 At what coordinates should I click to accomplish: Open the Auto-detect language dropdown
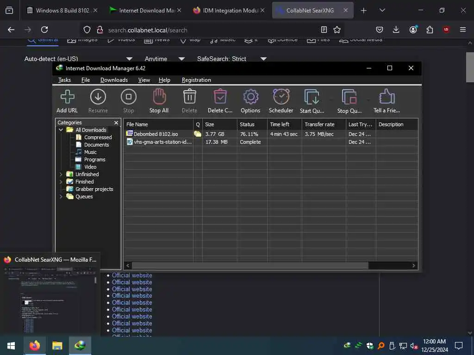click(x=78, y=59)
